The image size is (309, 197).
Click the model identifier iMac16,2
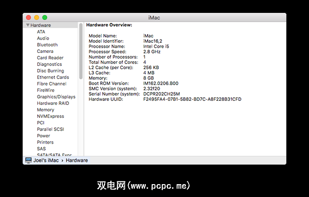click(153, 41)
